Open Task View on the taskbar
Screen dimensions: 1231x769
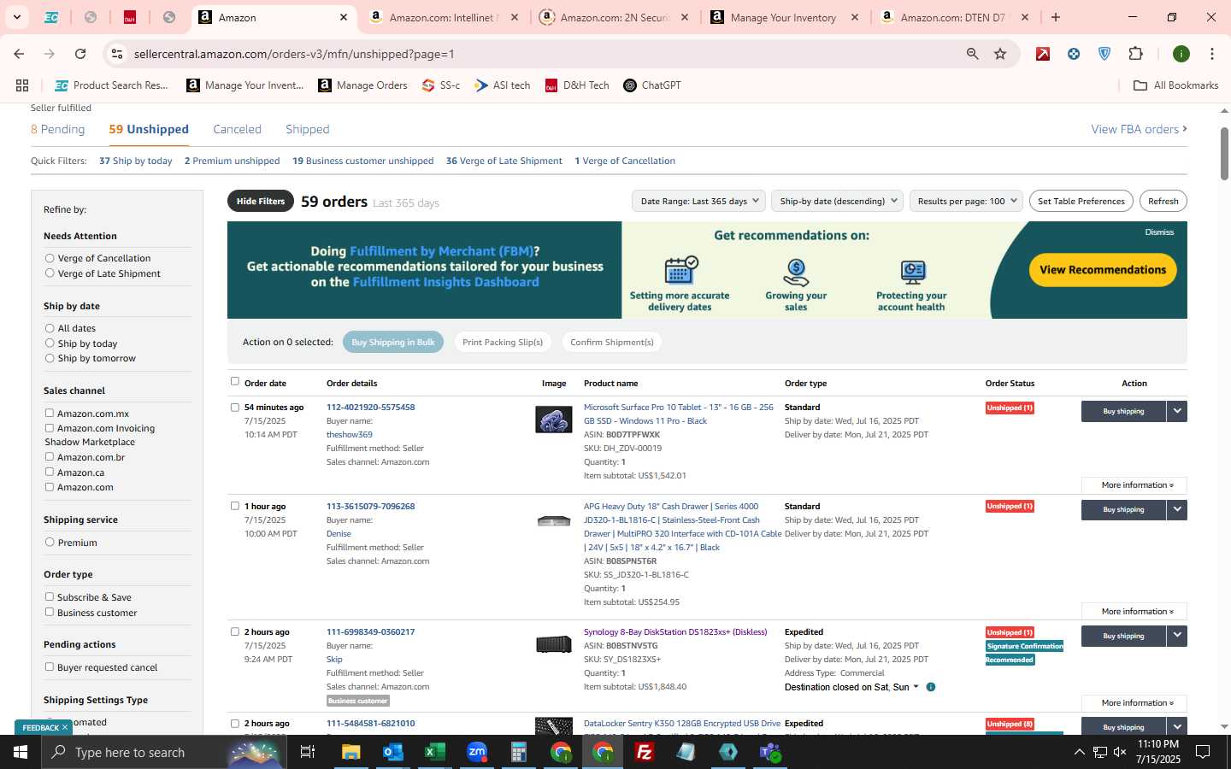tap(308, 752)
